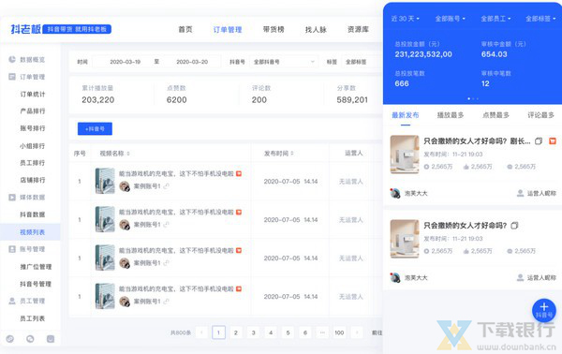Click the sort arrows beside 视频名称
The width and height of the screenshot is (562, 354).
[x=128, y=154]
